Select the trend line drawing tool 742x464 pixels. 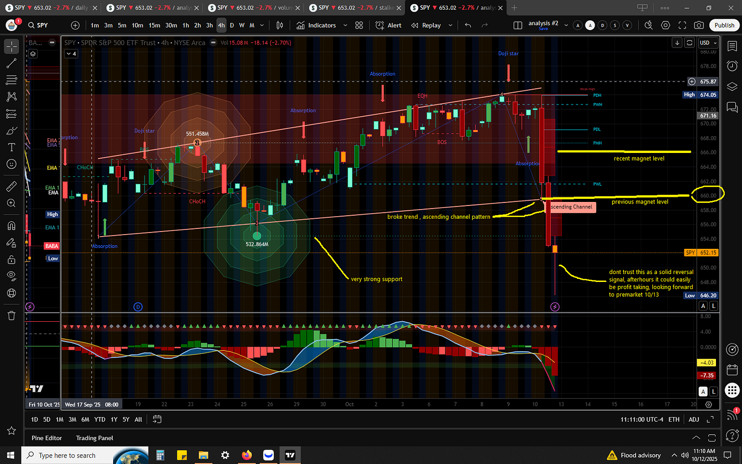click(12, 63)
